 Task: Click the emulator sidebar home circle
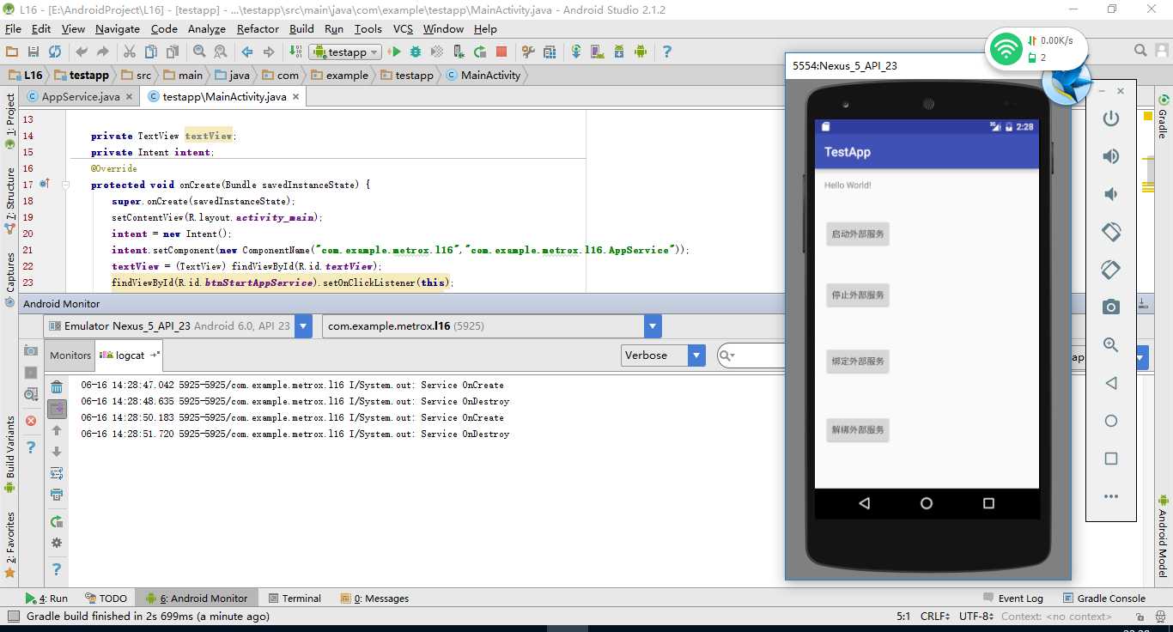(x=1111, y=421)
